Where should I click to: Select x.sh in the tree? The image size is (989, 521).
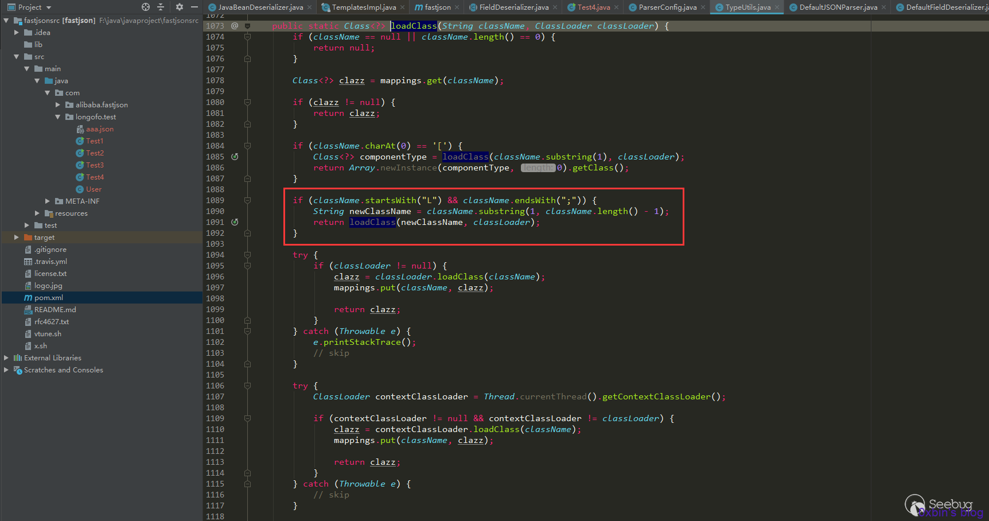(40, 345)
